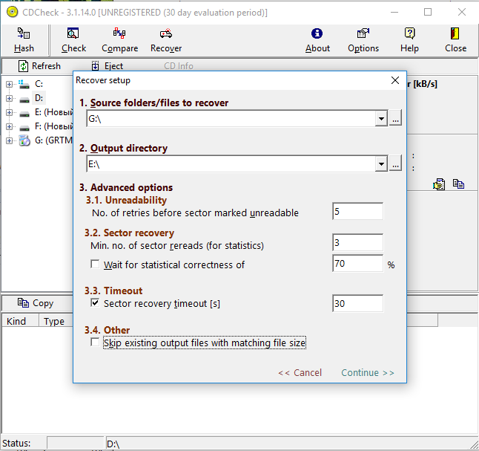This screenshot has height=451, width=479.
Task: Click the CDCheck title bar app icon
Action: tap(12, 12)
